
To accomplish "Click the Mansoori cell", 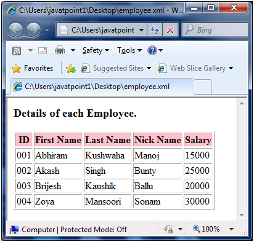I will [x=108, y=201].
